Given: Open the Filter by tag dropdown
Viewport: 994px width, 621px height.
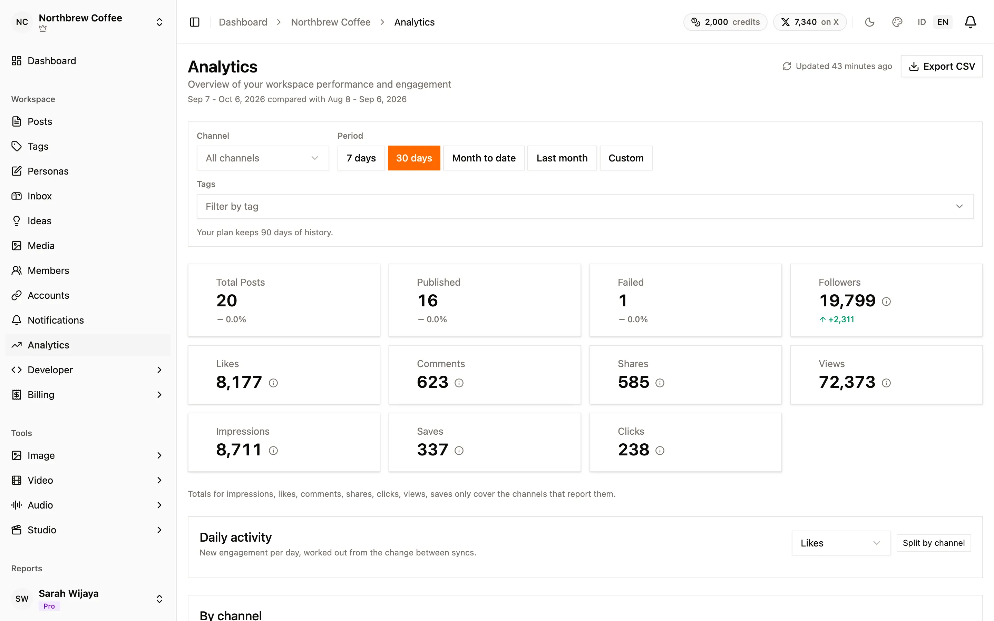Looking at the screenshot, I should [585, 207].
